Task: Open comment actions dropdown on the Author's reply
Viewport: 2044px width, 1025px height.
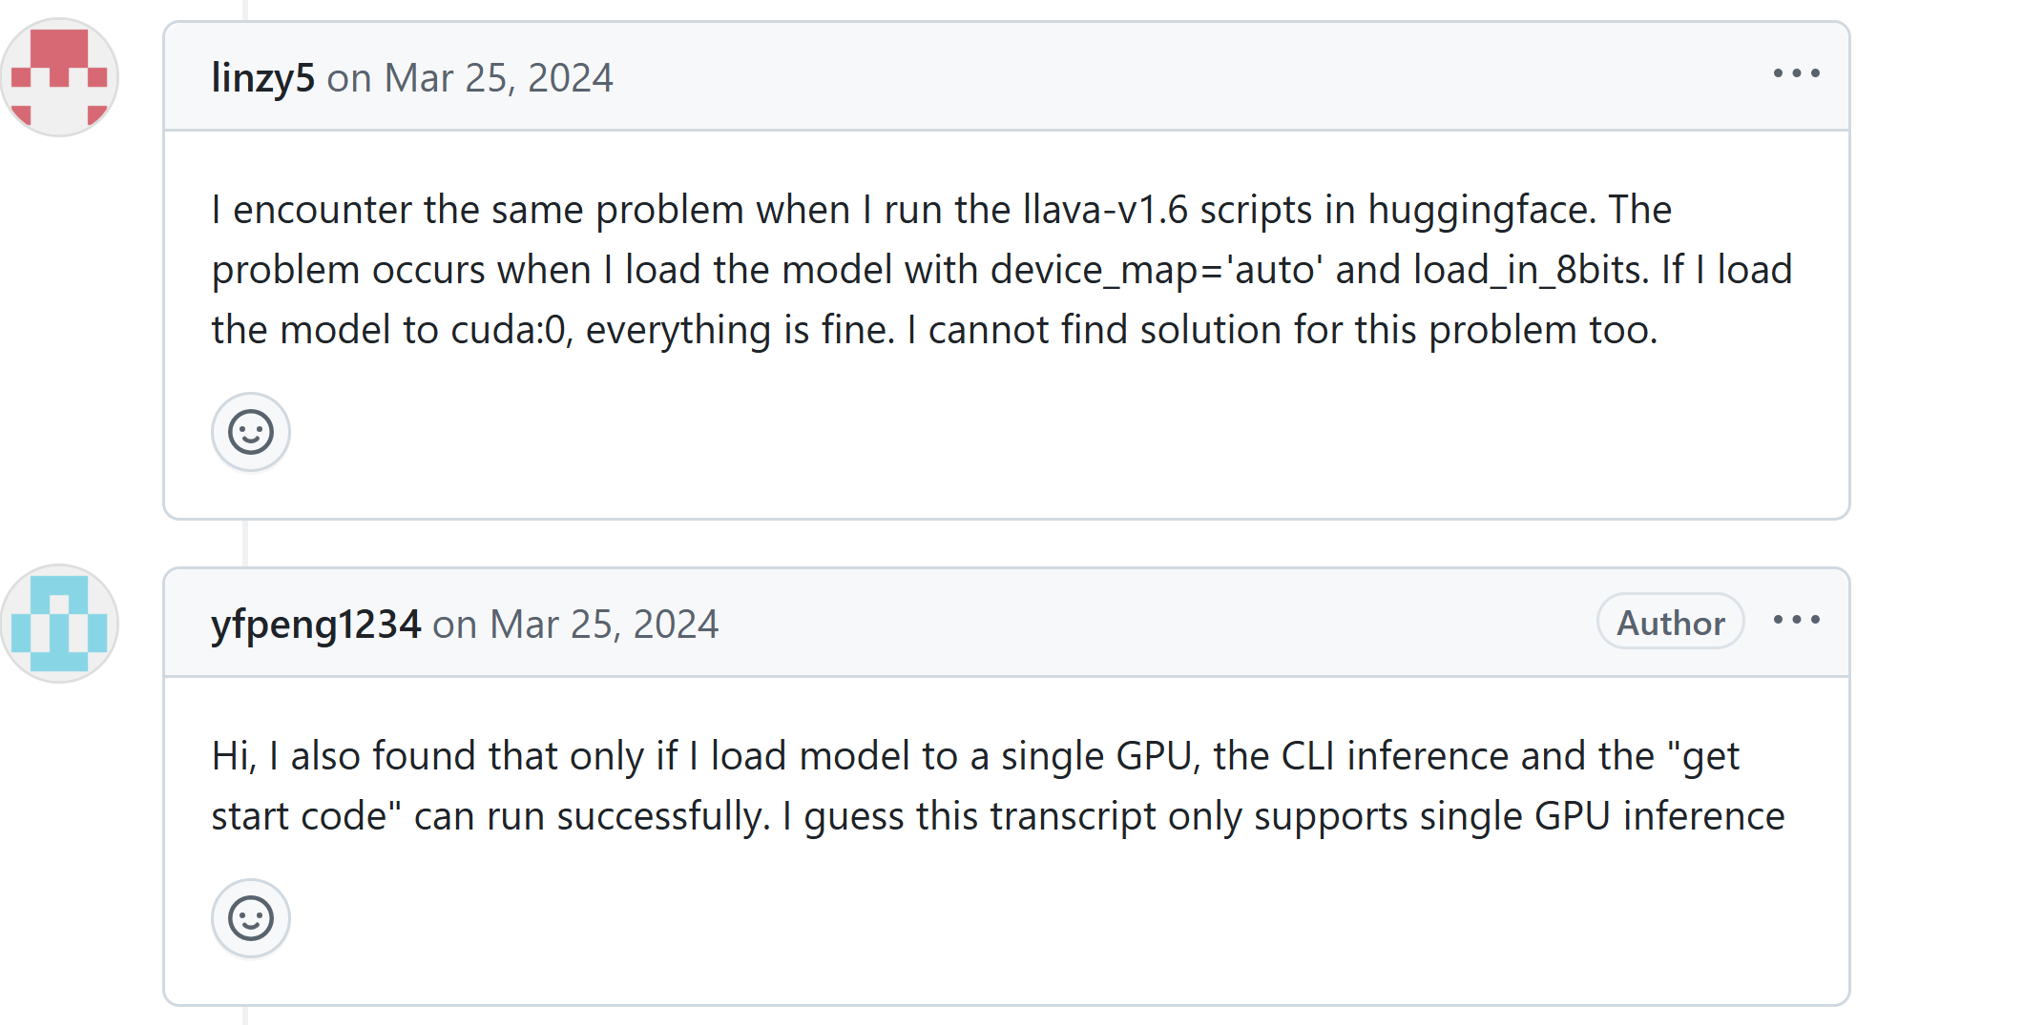Action: click(x=1798, y=620)
